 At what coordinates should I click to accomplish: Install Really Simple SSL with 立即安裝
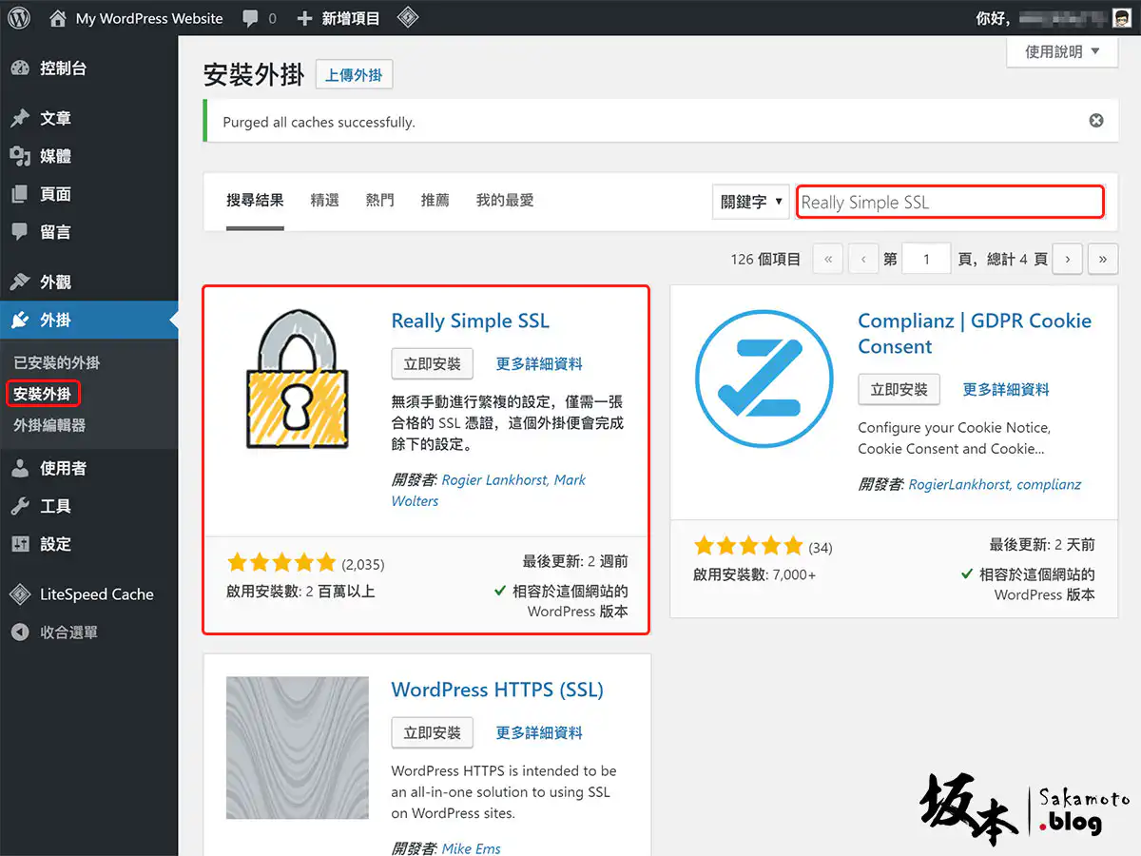(x=432, y=363)
